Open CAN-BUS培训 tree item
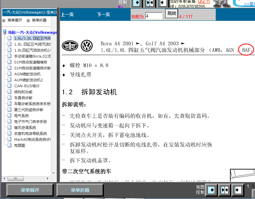 (x=27, y=86)
